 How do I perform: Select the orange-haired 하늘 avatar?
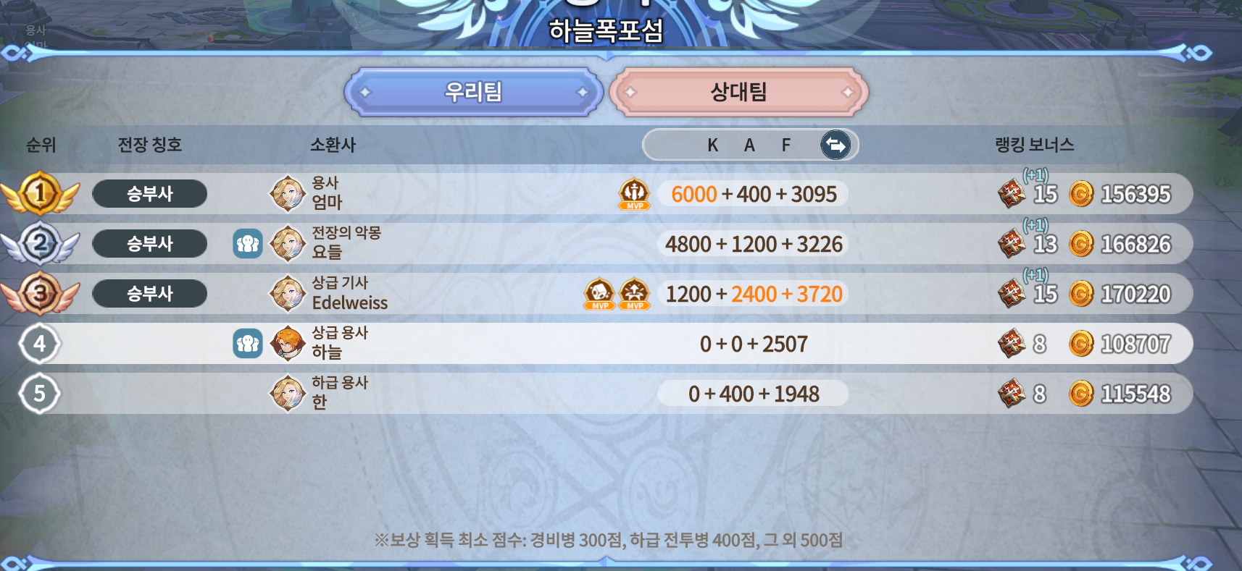(x=288, y=344)
